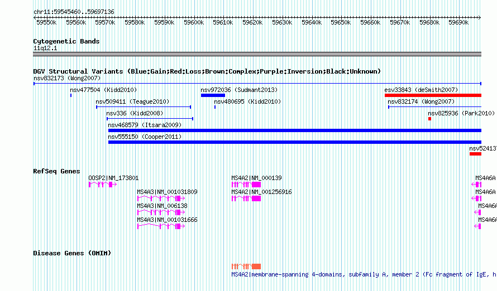Click the nsv832174 (Wong2007) variant line

(435, 107)
